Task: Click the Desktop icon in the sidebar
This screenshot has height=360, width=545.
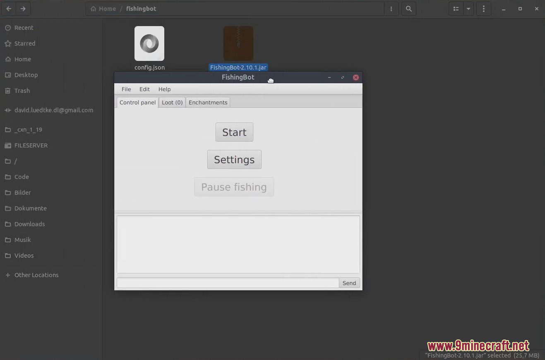Action: tap(7, 75)
